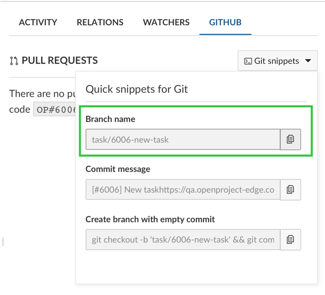Screen dimensions: 325x295
Task: Focus the Branch name text field
Action: tap(183, 139)
